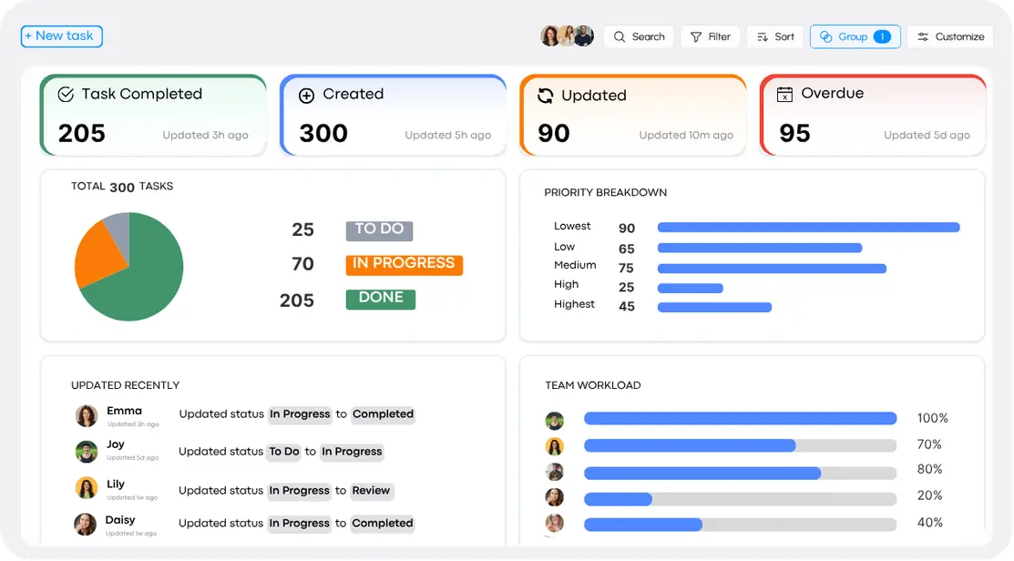The width and height of the screenshot is (1014, 561).
Task: Select the IN PROGRESS status label
Action: click(x=404, y=264)
